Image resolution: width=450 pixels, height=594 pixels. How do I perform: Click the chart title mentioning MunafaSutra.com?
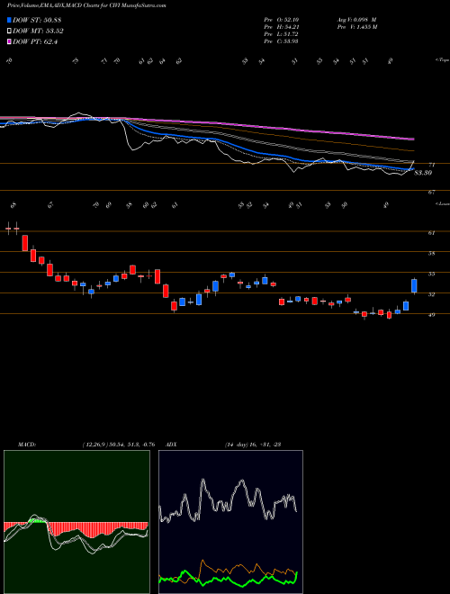point(86,5)
